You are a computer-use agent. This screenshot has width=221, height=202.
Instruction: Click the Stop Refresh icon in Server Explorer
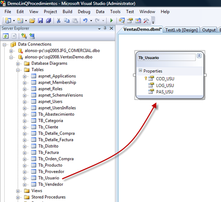coord(14,36)
